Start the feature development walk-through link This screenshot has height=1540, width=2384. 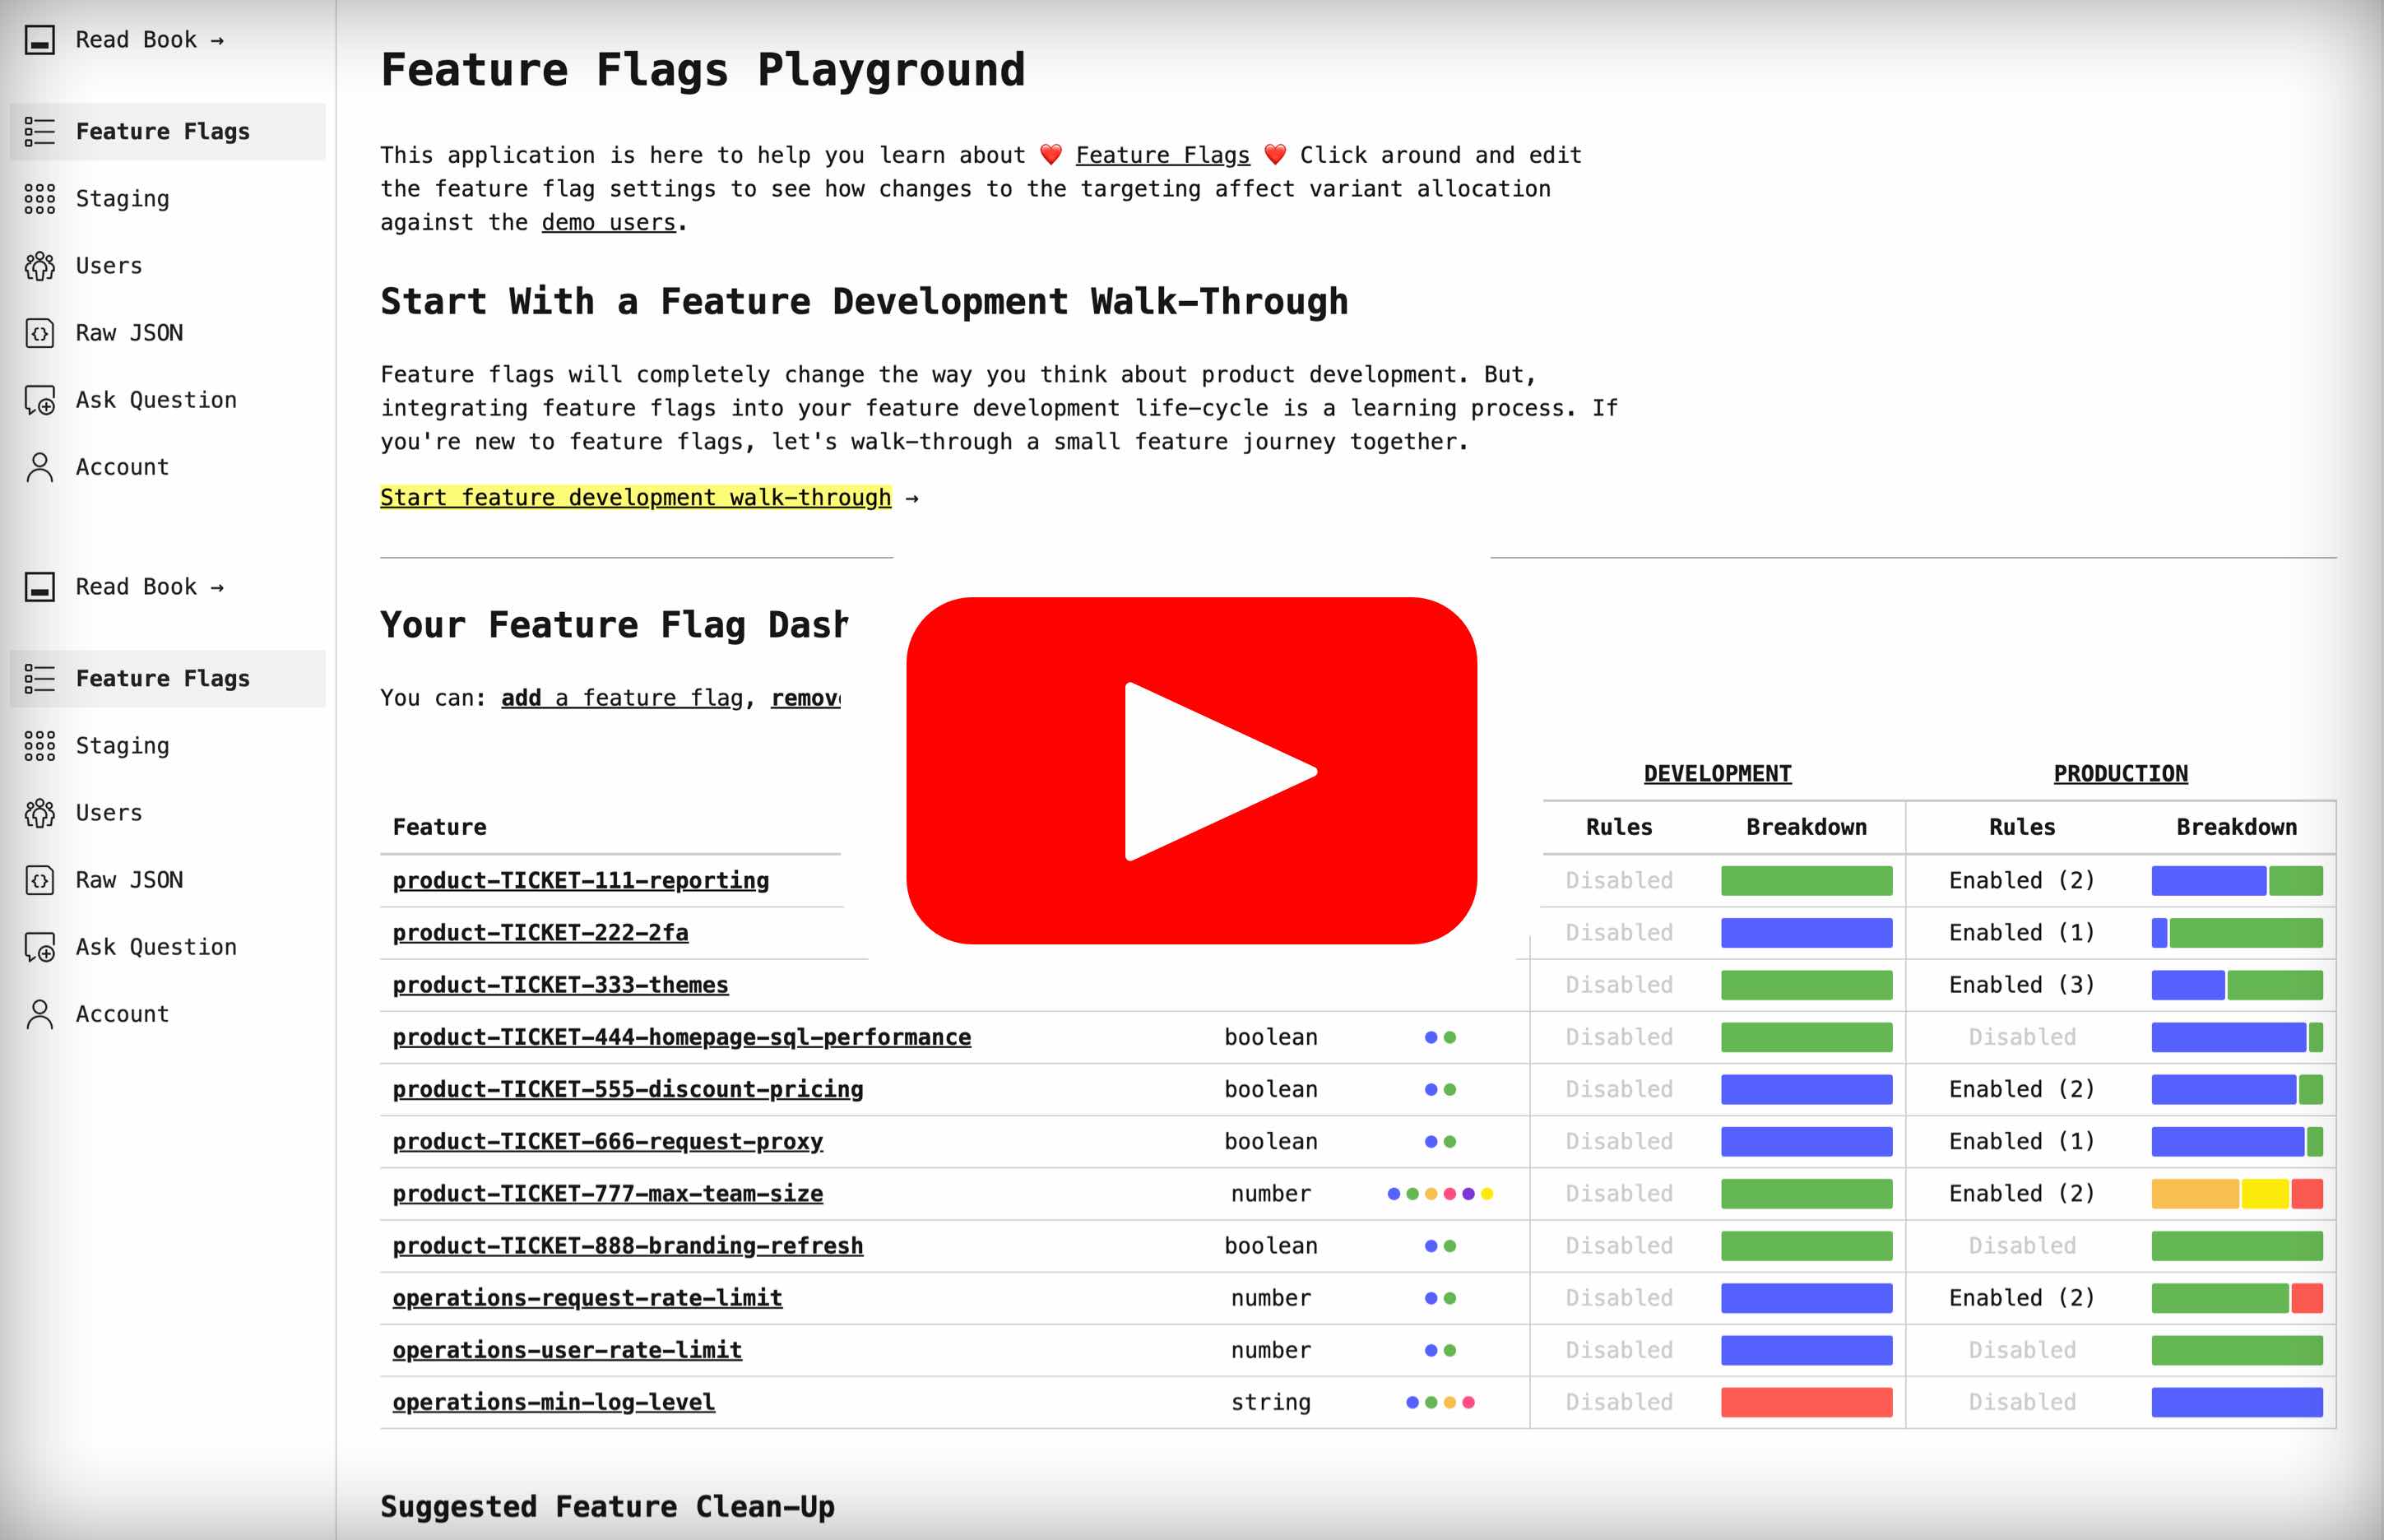[635, 497]
